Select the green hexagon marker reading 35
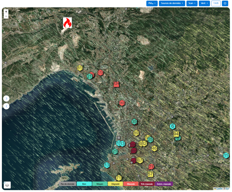Screen dimensions: 232x192 tap(134, 122)
